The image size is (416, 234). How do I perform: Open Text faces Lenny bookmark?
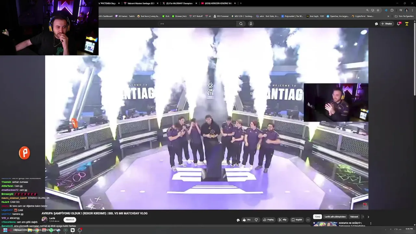coord(148,16)
